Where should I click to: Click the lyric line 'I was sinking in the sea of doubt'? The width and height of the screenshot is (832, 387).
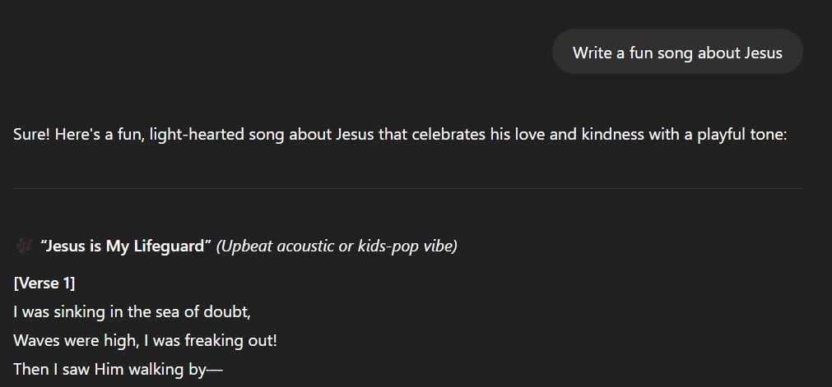[x=132, y=312]
